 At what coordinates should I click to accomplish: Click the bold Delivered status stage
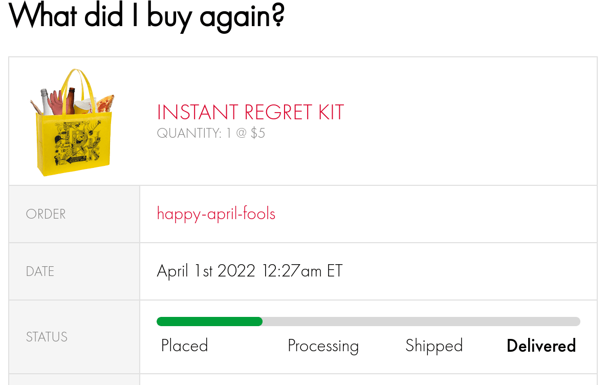click(x=541, y=346)
